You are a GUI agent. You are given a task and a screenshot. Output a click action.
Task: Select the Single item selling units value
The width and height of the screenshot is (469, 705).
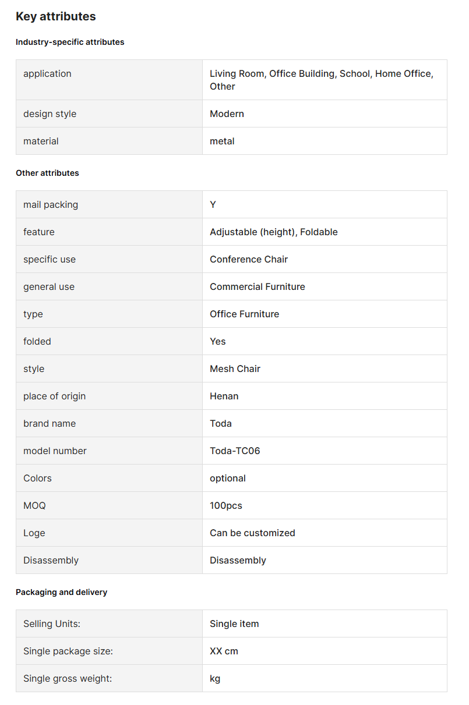click(234, 623)
